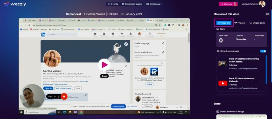Switch to the Scheduled events tab
Image resolution: width=272 pixels, height=119 pixels.
tap(132, 4)
